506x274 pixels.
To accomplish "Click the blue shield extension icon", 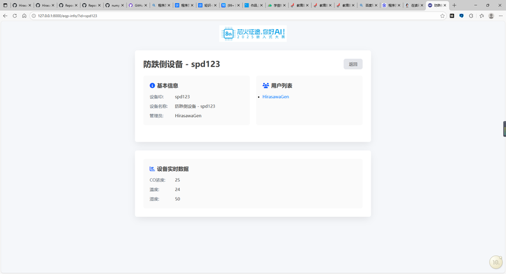I will [461, 15].
